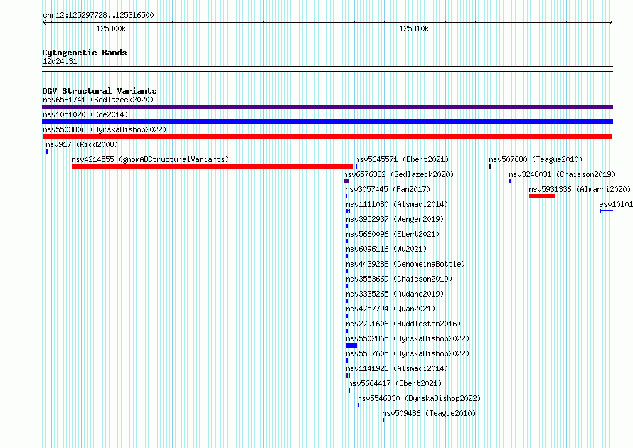Open the nsv1051020 (Coe2014) label

pyautogui.click(x=85, y=114)
